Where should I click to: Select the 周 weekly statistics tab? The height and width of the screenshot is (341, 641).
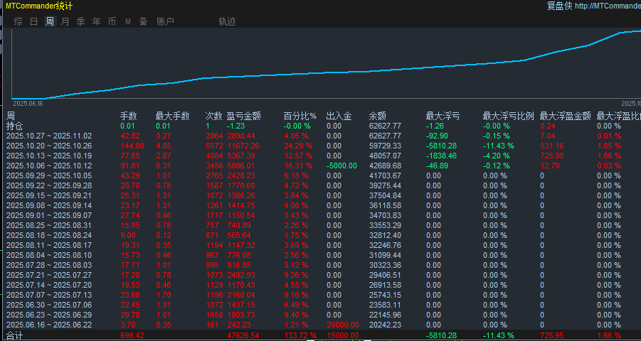pos(50,21)
